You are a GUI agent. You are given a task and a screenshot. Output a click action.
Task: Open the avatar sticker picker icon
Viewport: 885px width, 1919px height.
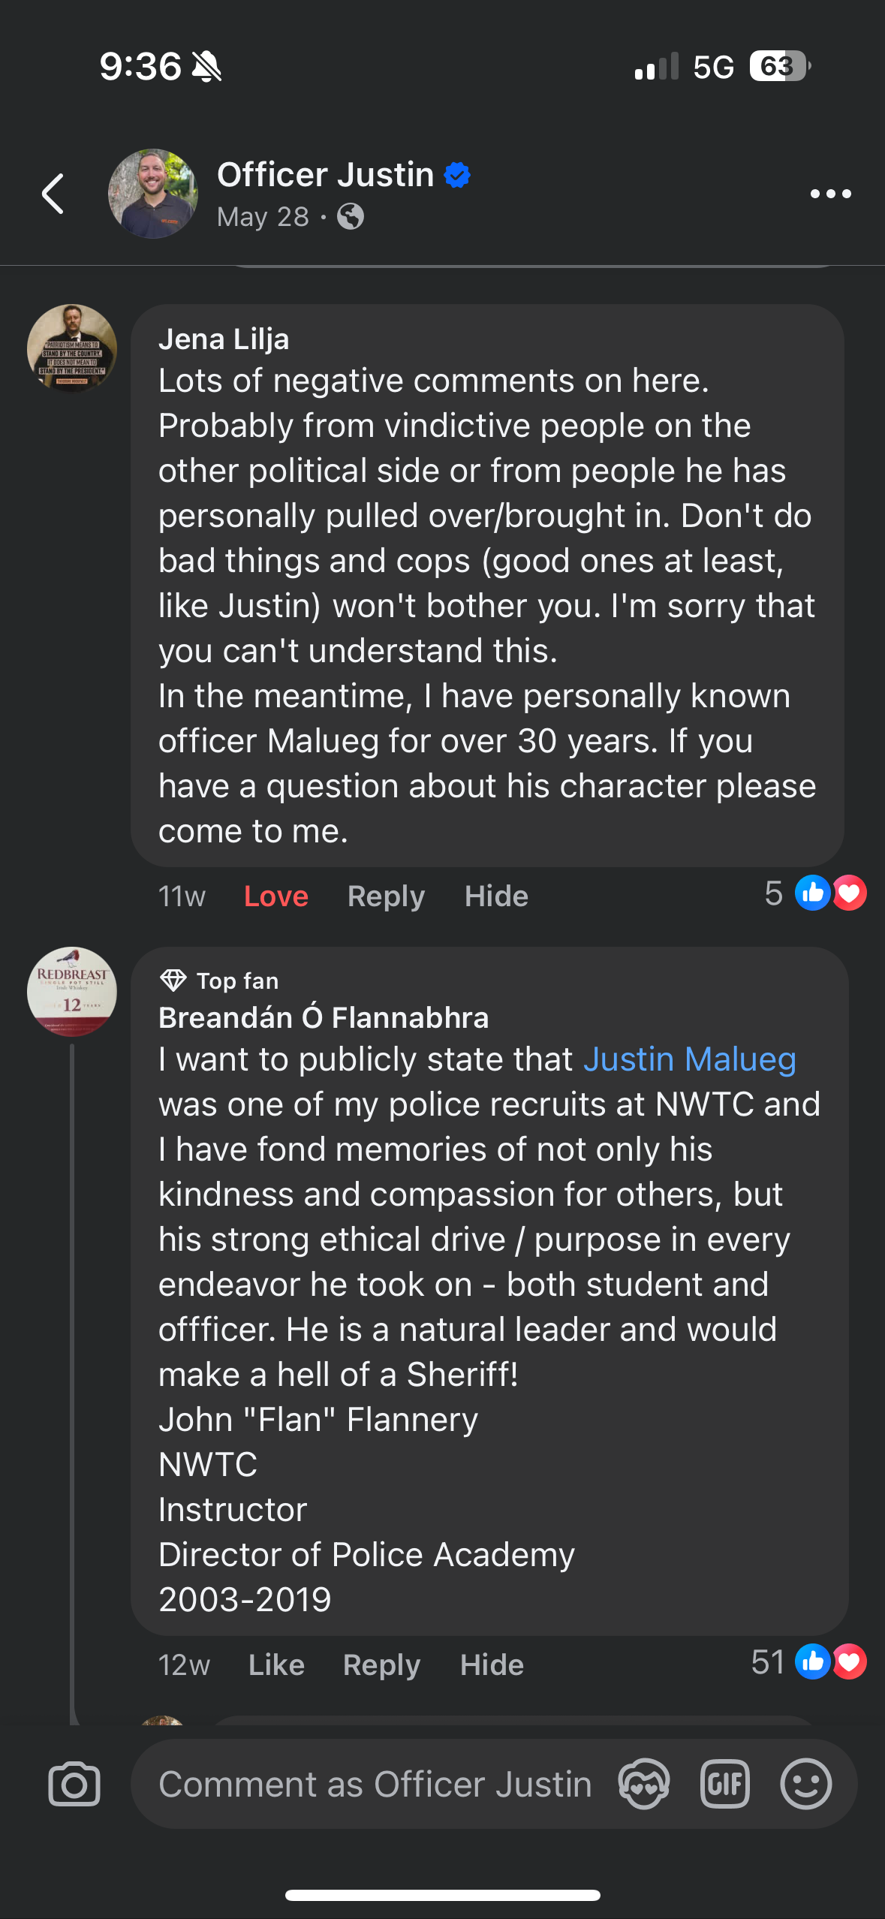[x=643, y=1784]
